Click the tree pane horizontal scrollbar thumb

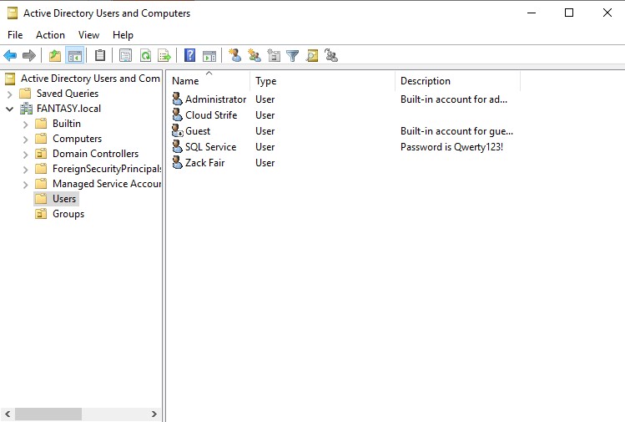48,414
